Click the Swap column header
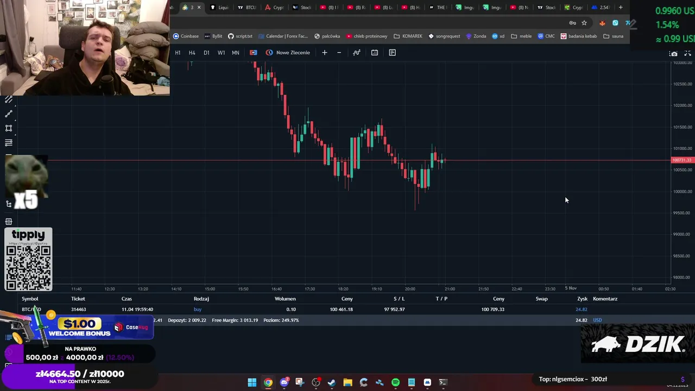The height and width of the screenshot is (391, 695). pos(541,299)
